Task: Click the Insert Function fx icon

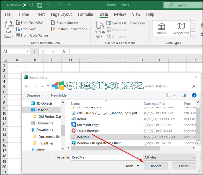Action: point(63,51)
